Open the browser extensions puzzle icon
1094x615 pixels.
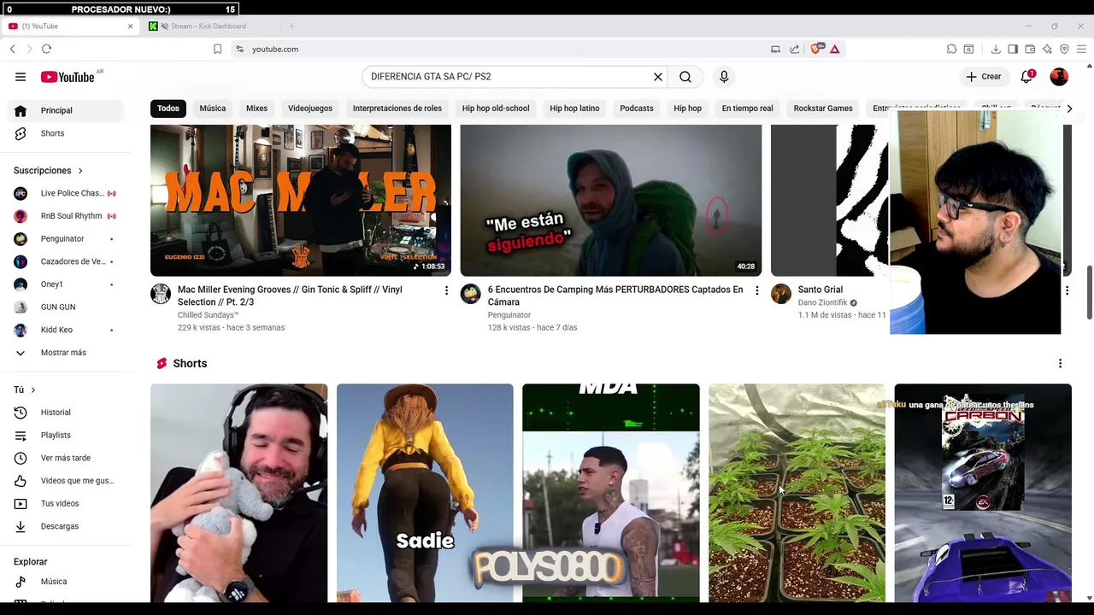pos(951,49)
